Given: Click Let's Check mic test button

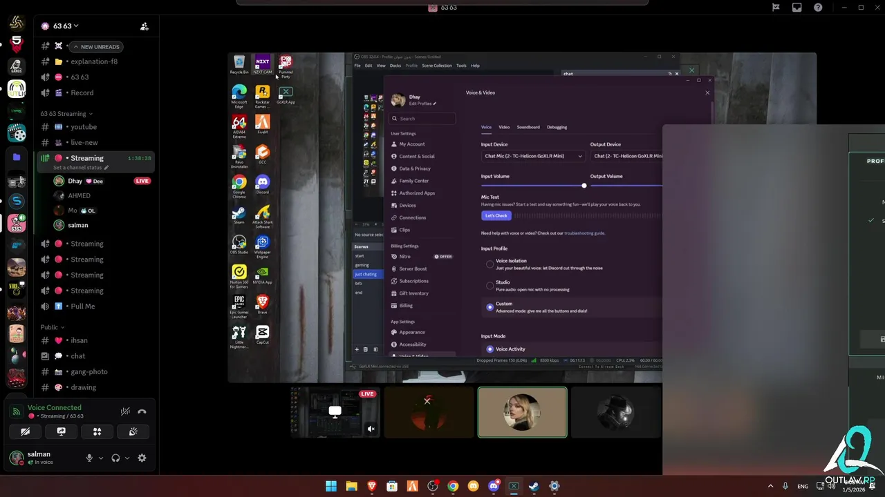Looking at the screenshot, I should pos(496,215).
